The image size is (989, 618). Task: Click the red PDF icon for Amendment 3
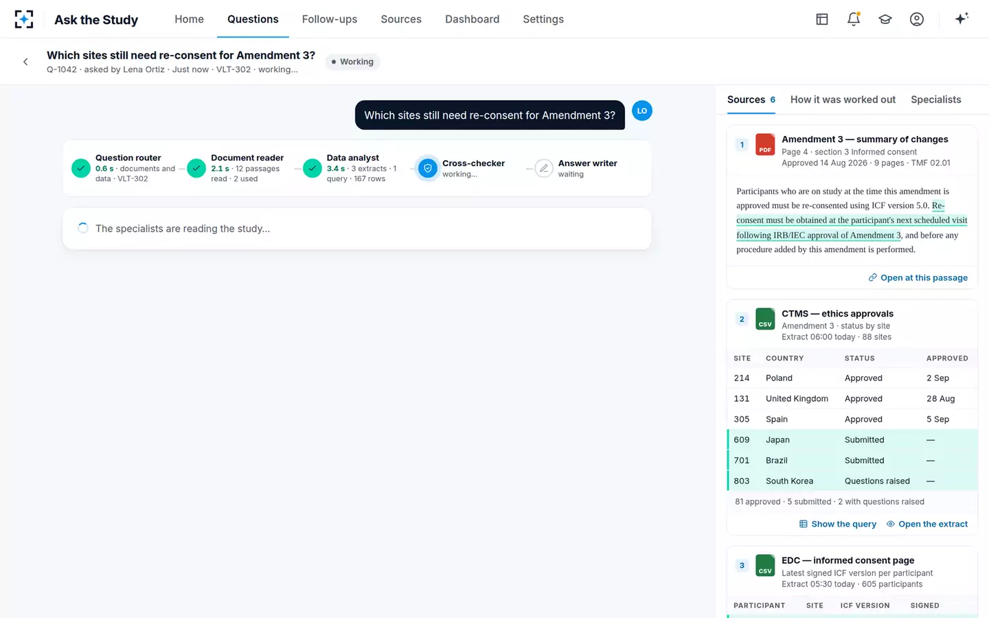pyautogui.click(x=765, y=145)
